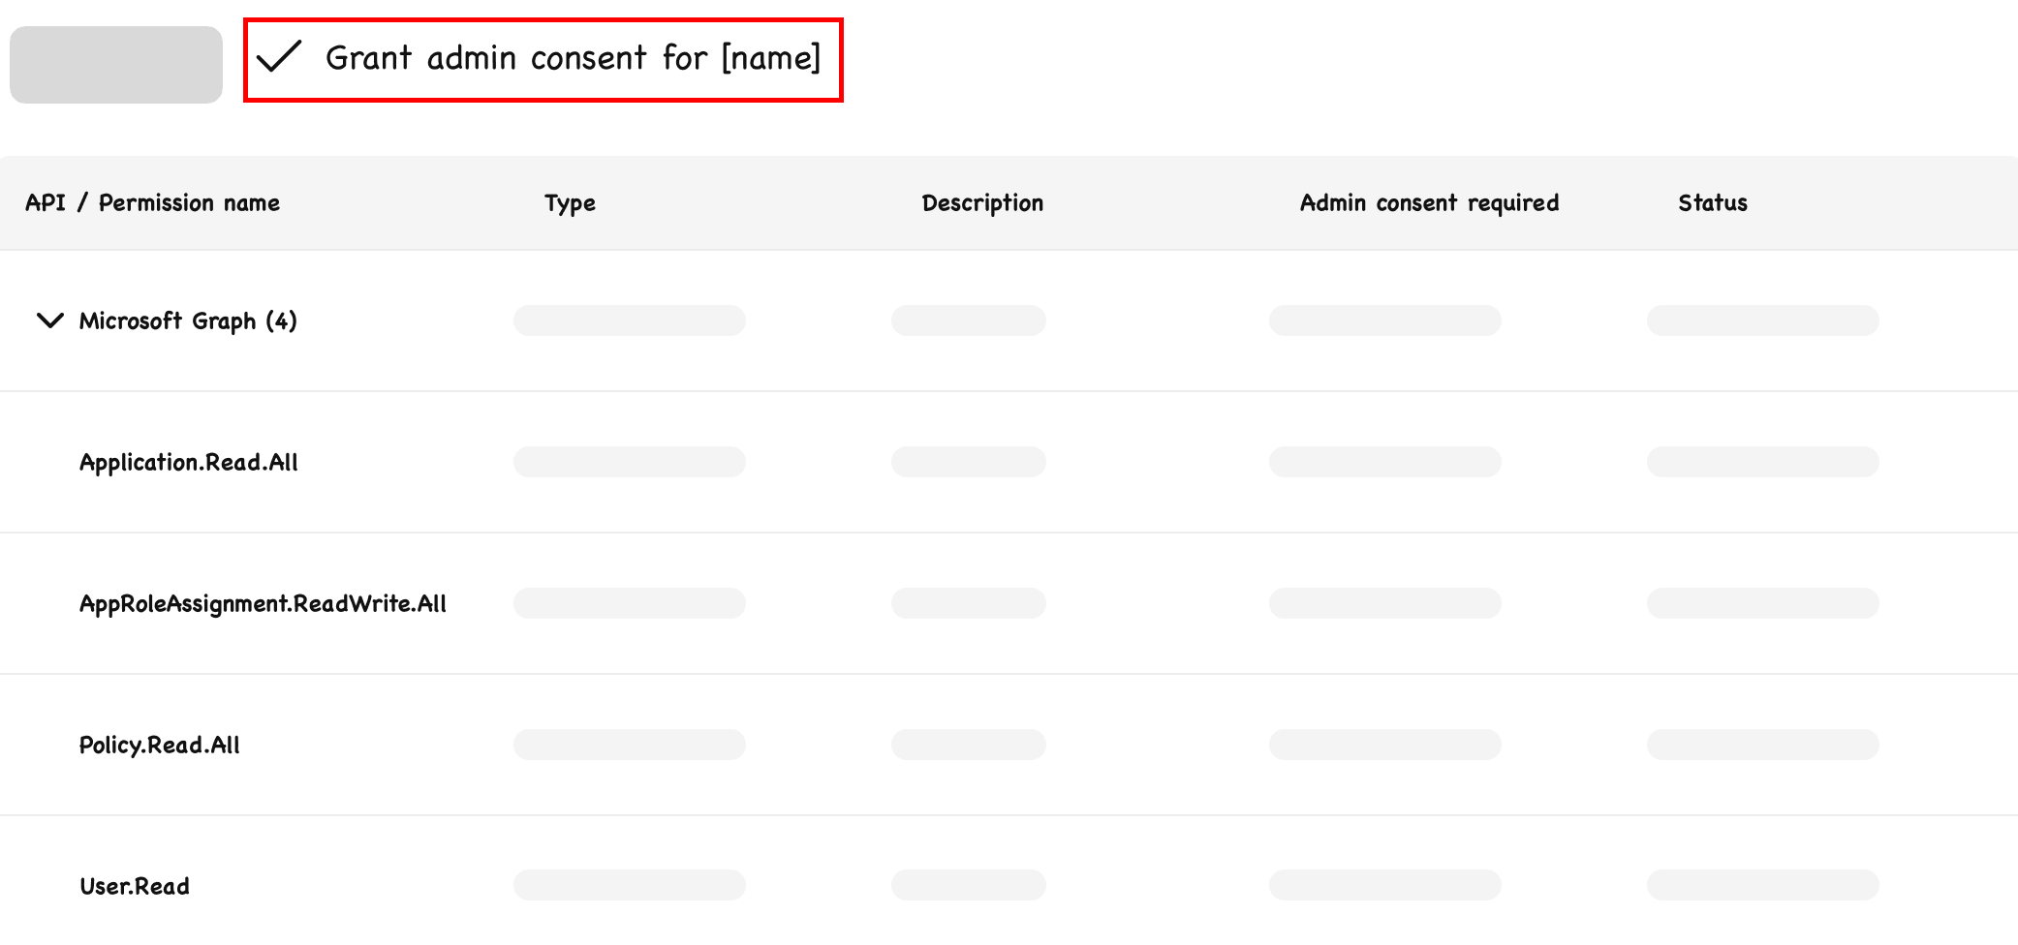The width and height of the screenshot is (2018, 945).
Task: Click the Description placeholder in Policy.Read.All row
Action: pyautogui.click(x=968, y=745)
